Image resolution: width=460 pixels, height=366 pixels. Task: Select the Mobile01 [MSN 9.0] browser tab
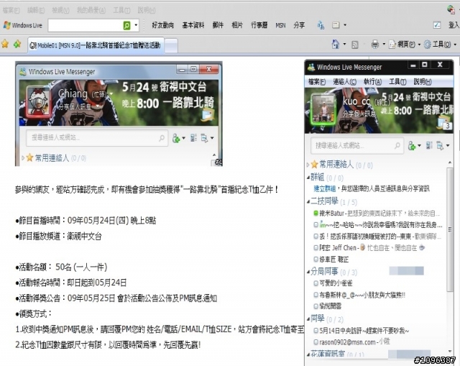pyautogui.click(x=96, y=45)
